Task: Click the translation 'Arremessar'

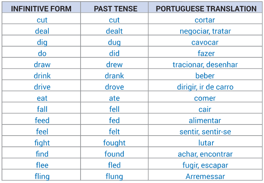Action: tap(205, 176)
